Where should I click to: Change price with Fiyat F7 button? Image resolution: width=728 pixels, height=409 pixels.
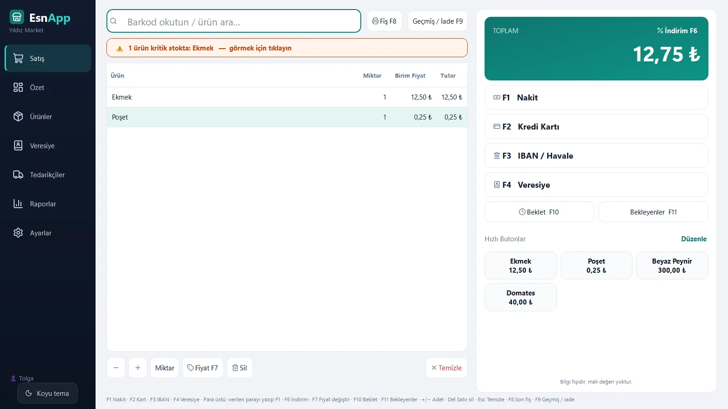click(203, 368)
